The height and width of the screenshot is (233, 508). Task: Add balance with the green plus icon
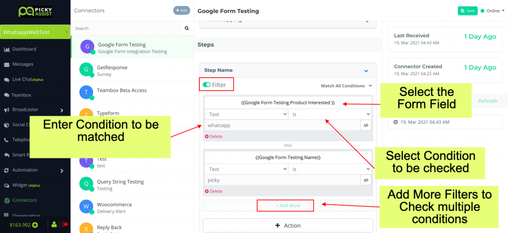click(35, 225)
